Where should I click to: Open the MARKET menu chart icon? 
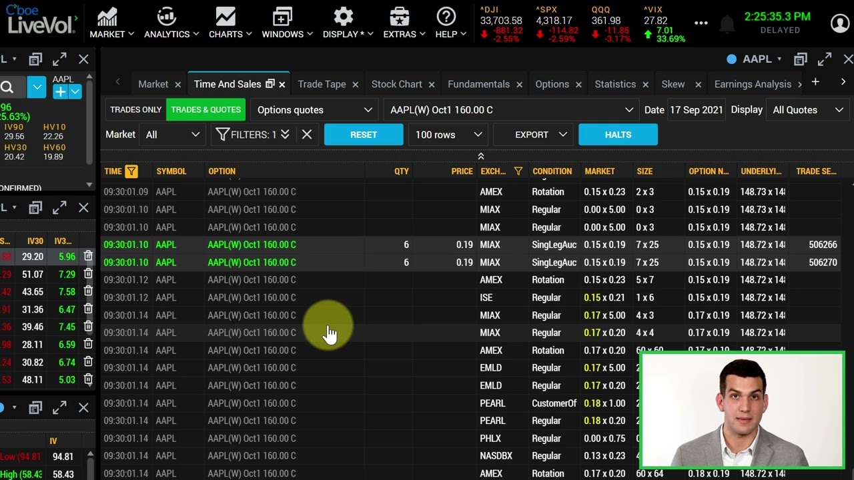pyautogui.click(x=107, y=17)
